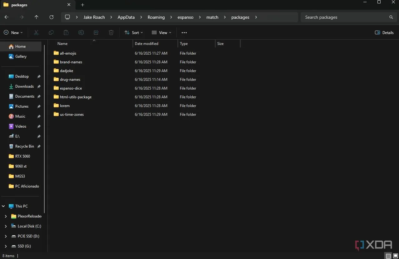Select the html-utils-package folder
This screenshot has width=399, height=259.
coord(76,97)
